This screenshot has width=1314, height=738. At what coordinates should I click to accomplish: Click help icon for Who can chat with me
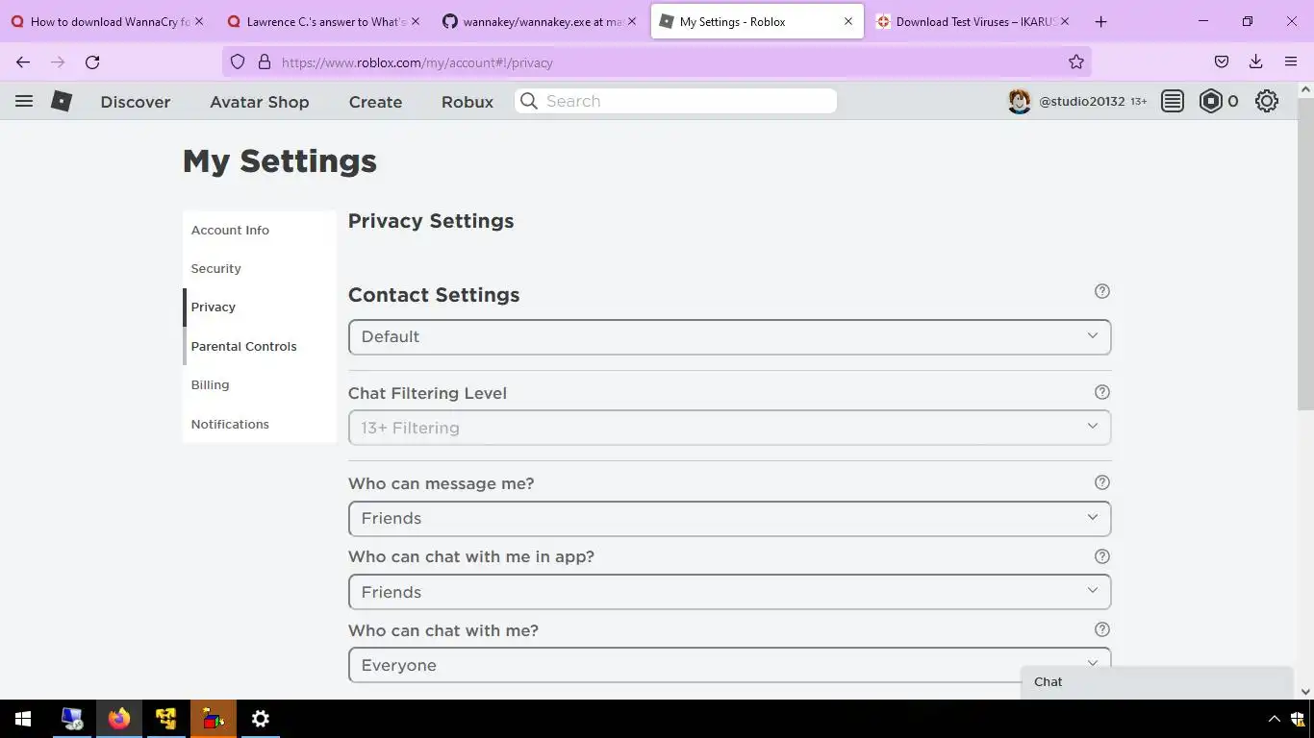pos(1102,629)
